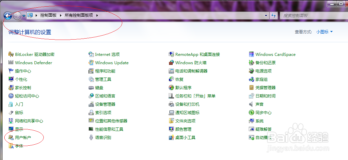Click the BitLocker drive encryption icon

pos(11,54)
